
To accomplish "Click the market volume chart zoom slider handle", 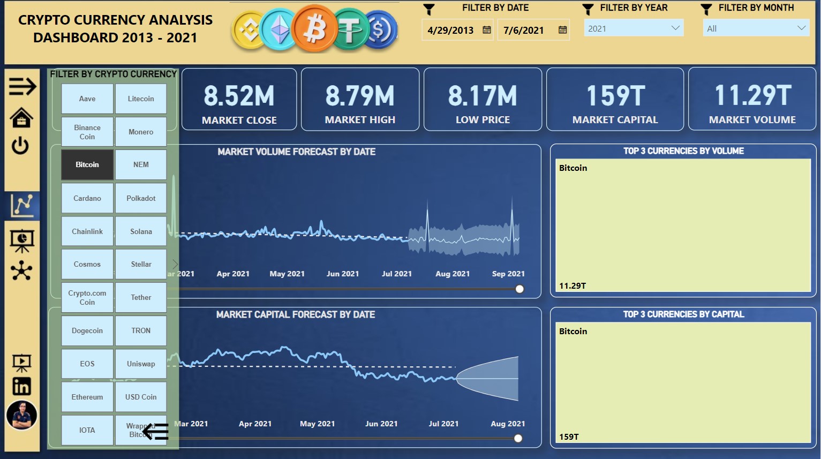I will [x=519, y=289].
